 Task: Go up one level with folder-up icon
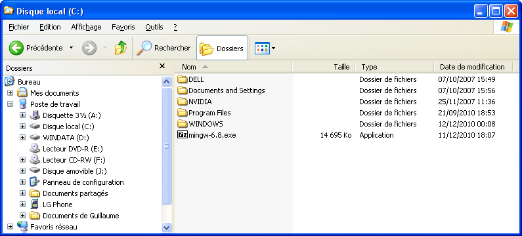(121, 49)
